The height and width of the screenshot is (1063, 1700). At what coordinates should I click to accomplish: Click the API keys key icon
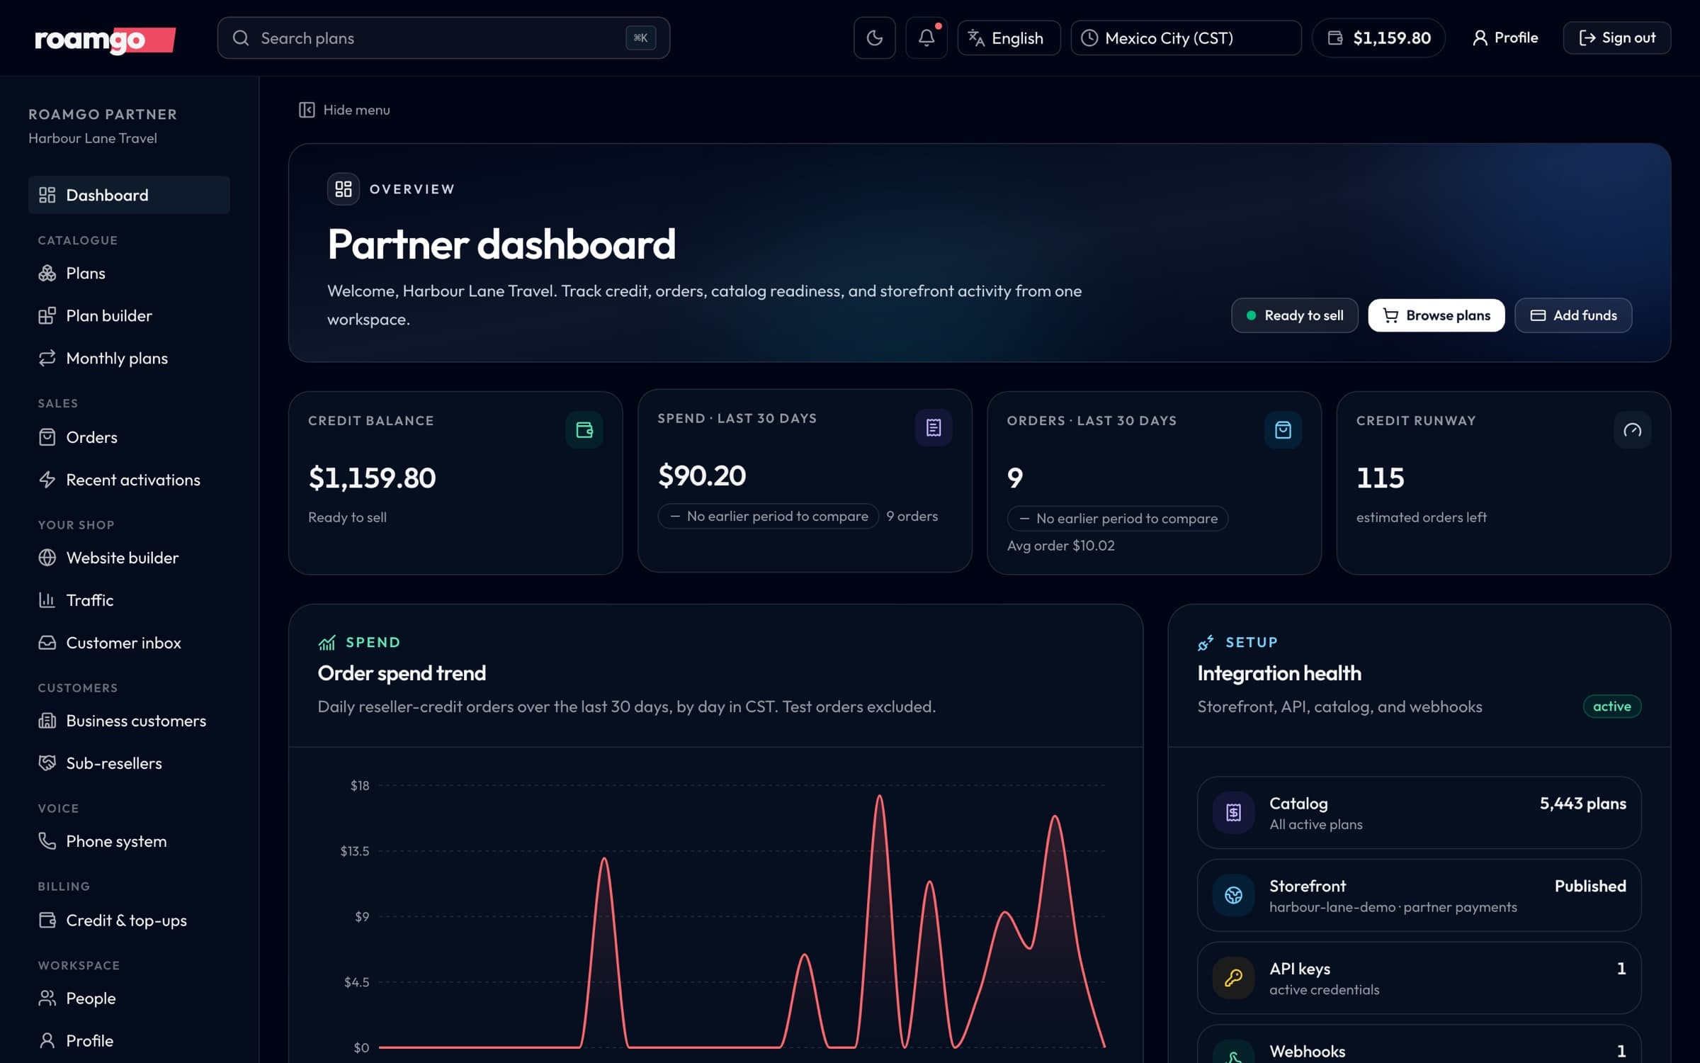click(1233, 978)
